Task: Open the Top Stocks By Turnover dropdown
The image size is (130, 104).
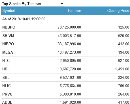Action: pos(33,4)
